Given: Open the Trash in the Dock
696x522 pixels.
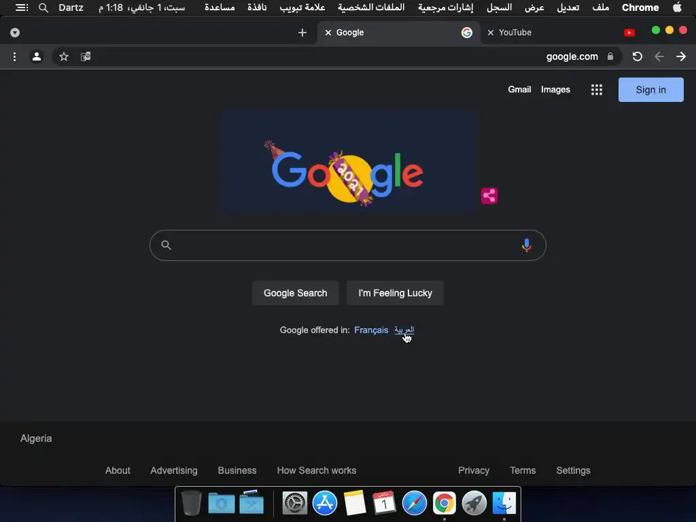Looking at the screenshot, I should pos(192,504).
